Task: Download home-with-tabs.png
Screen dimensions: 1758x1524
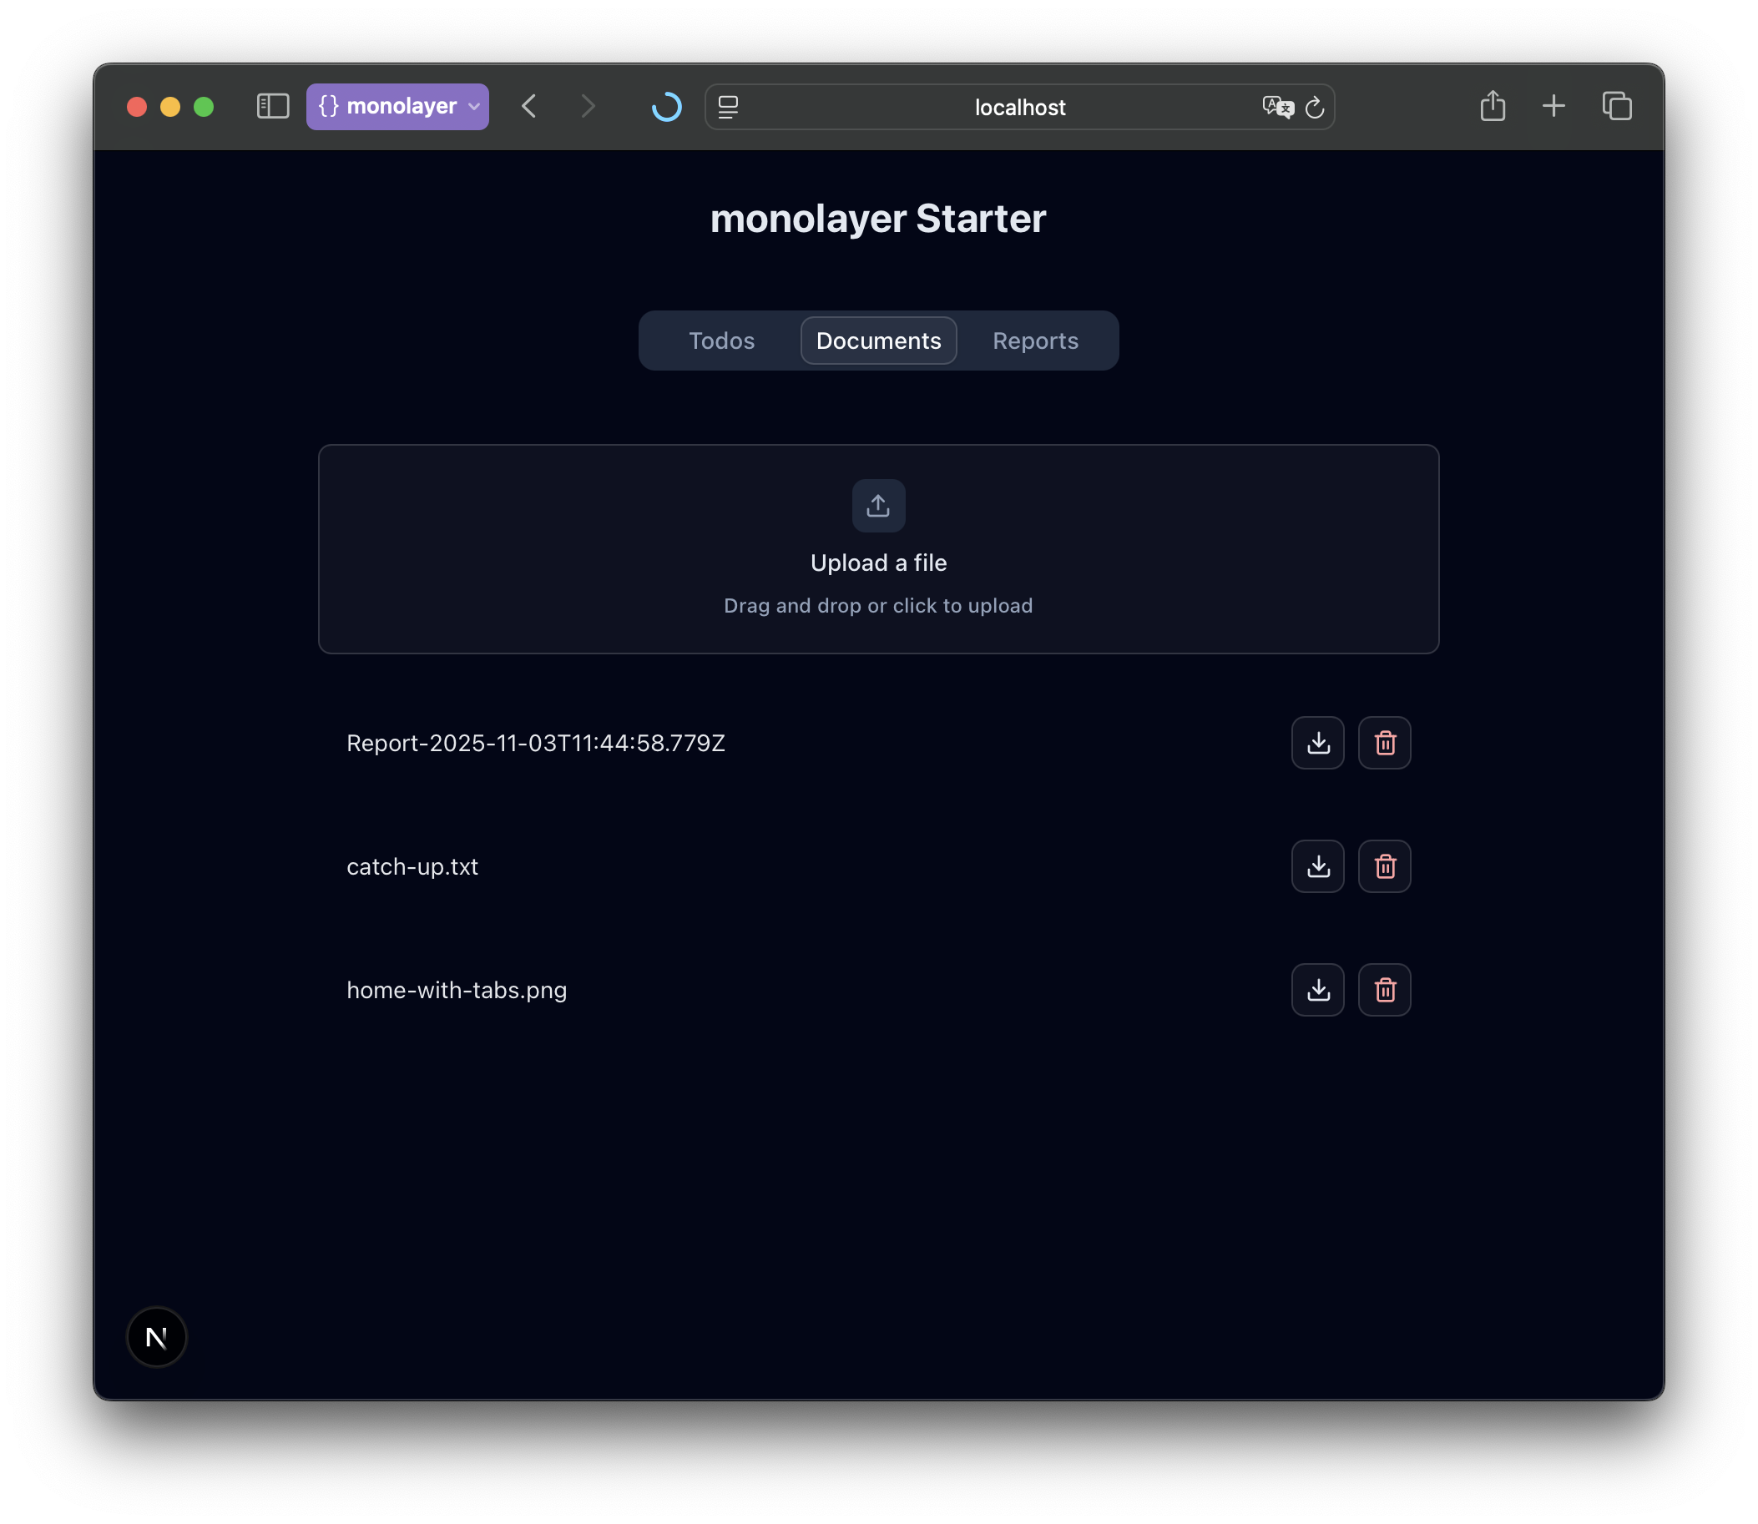Action: [1317, 989]
